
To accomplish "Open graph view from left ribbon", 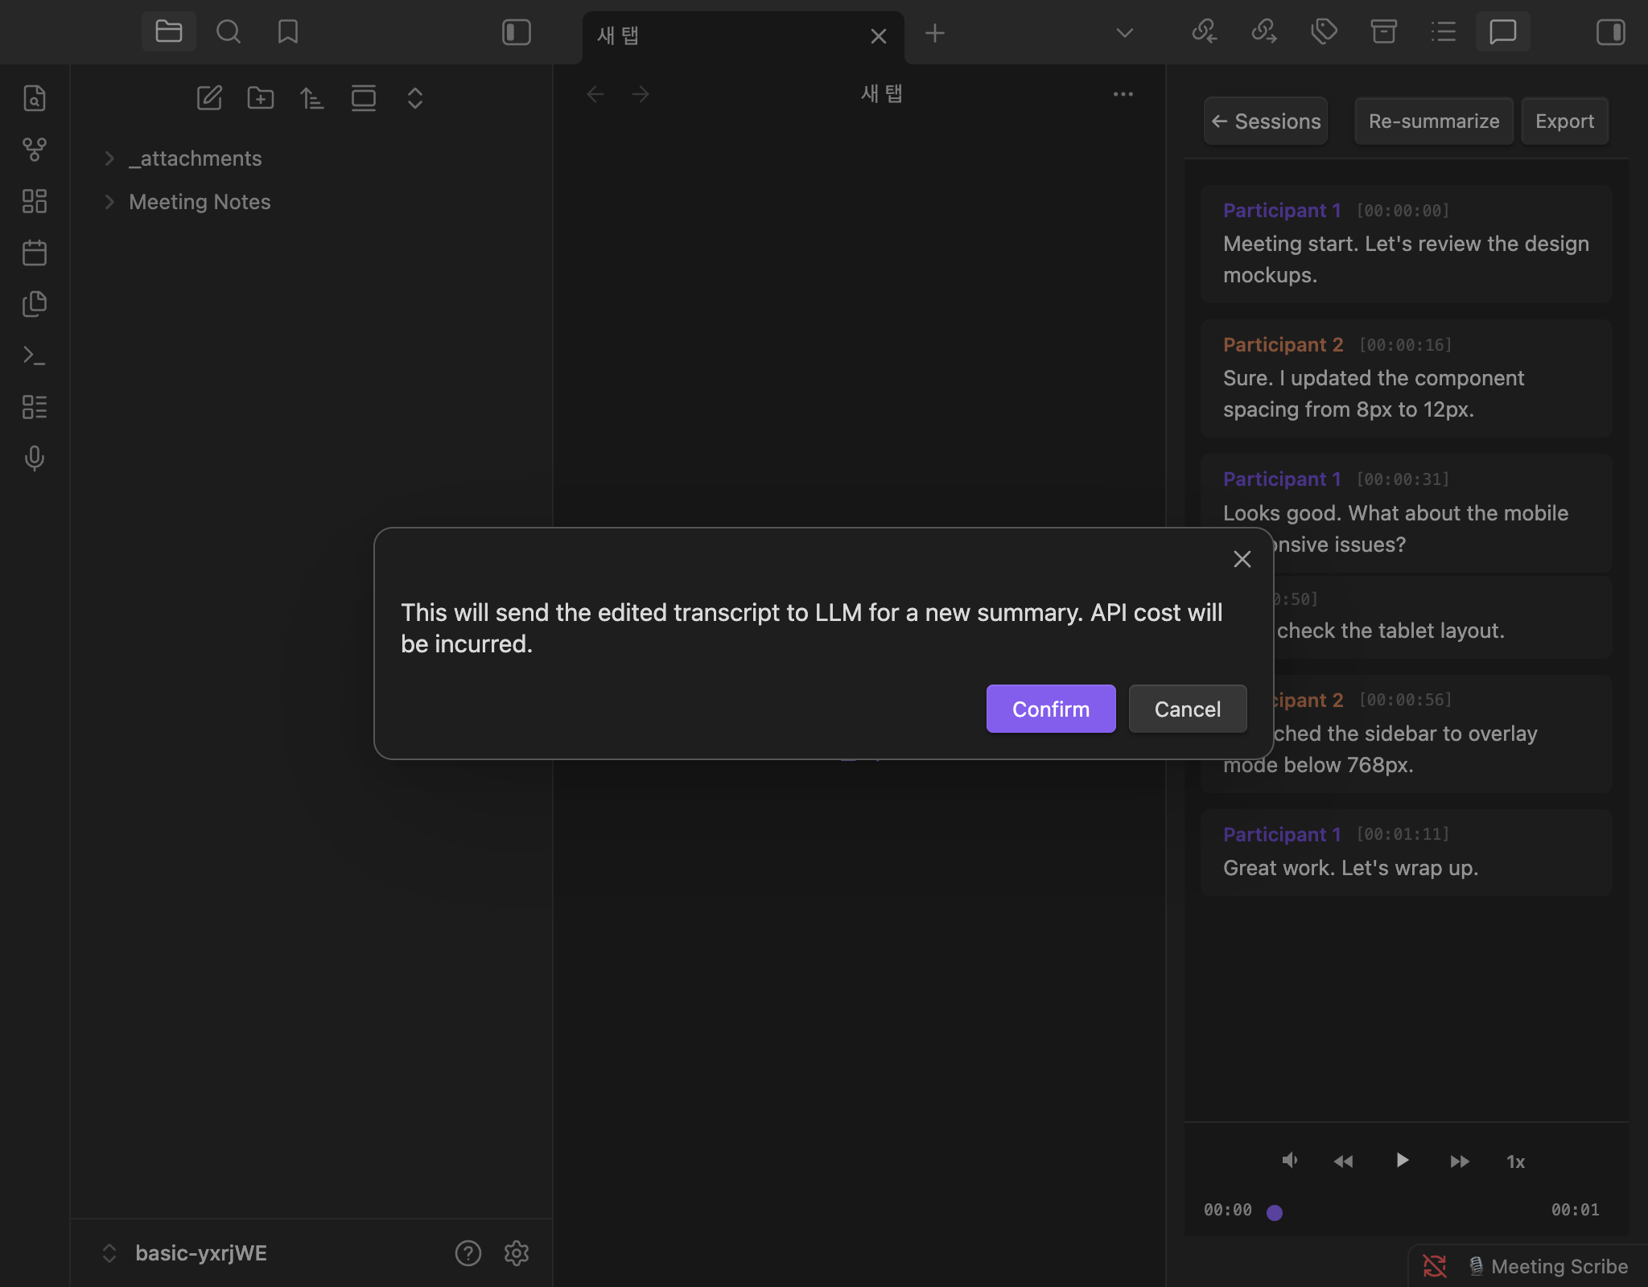I will point(34,150).
